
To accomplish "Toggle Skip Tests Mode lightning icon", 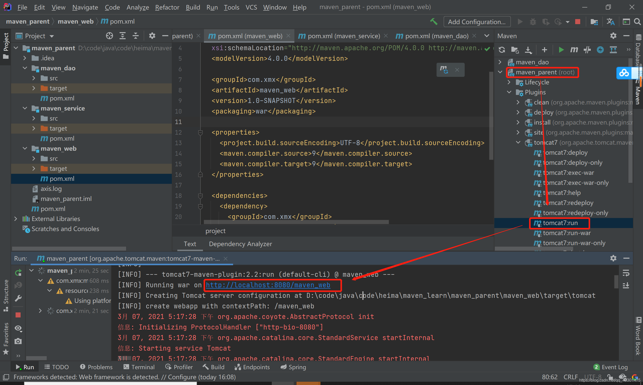I will (600, 49).
